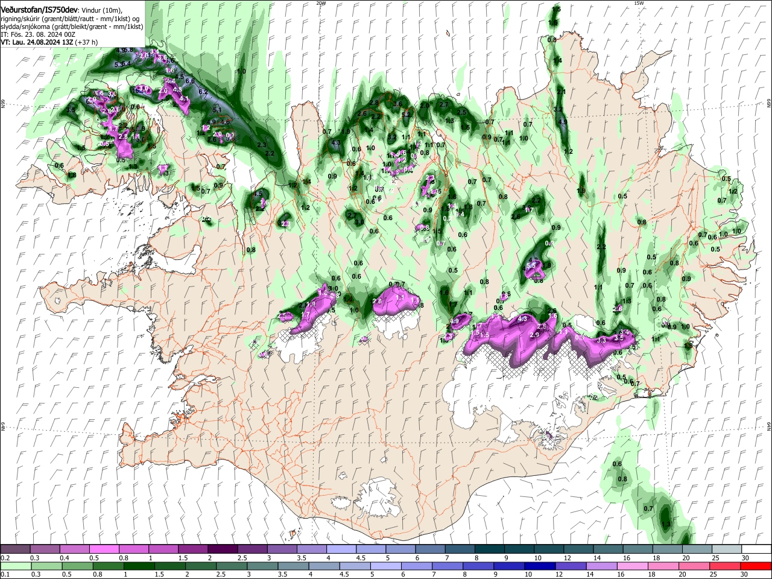Click the 'rigning/skúrir' description line
772x579 pixels.
[69, 19]
